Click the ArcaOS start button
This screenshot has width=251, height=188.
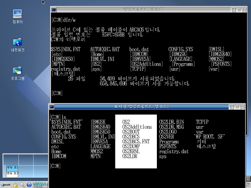[x=6, y=185]
